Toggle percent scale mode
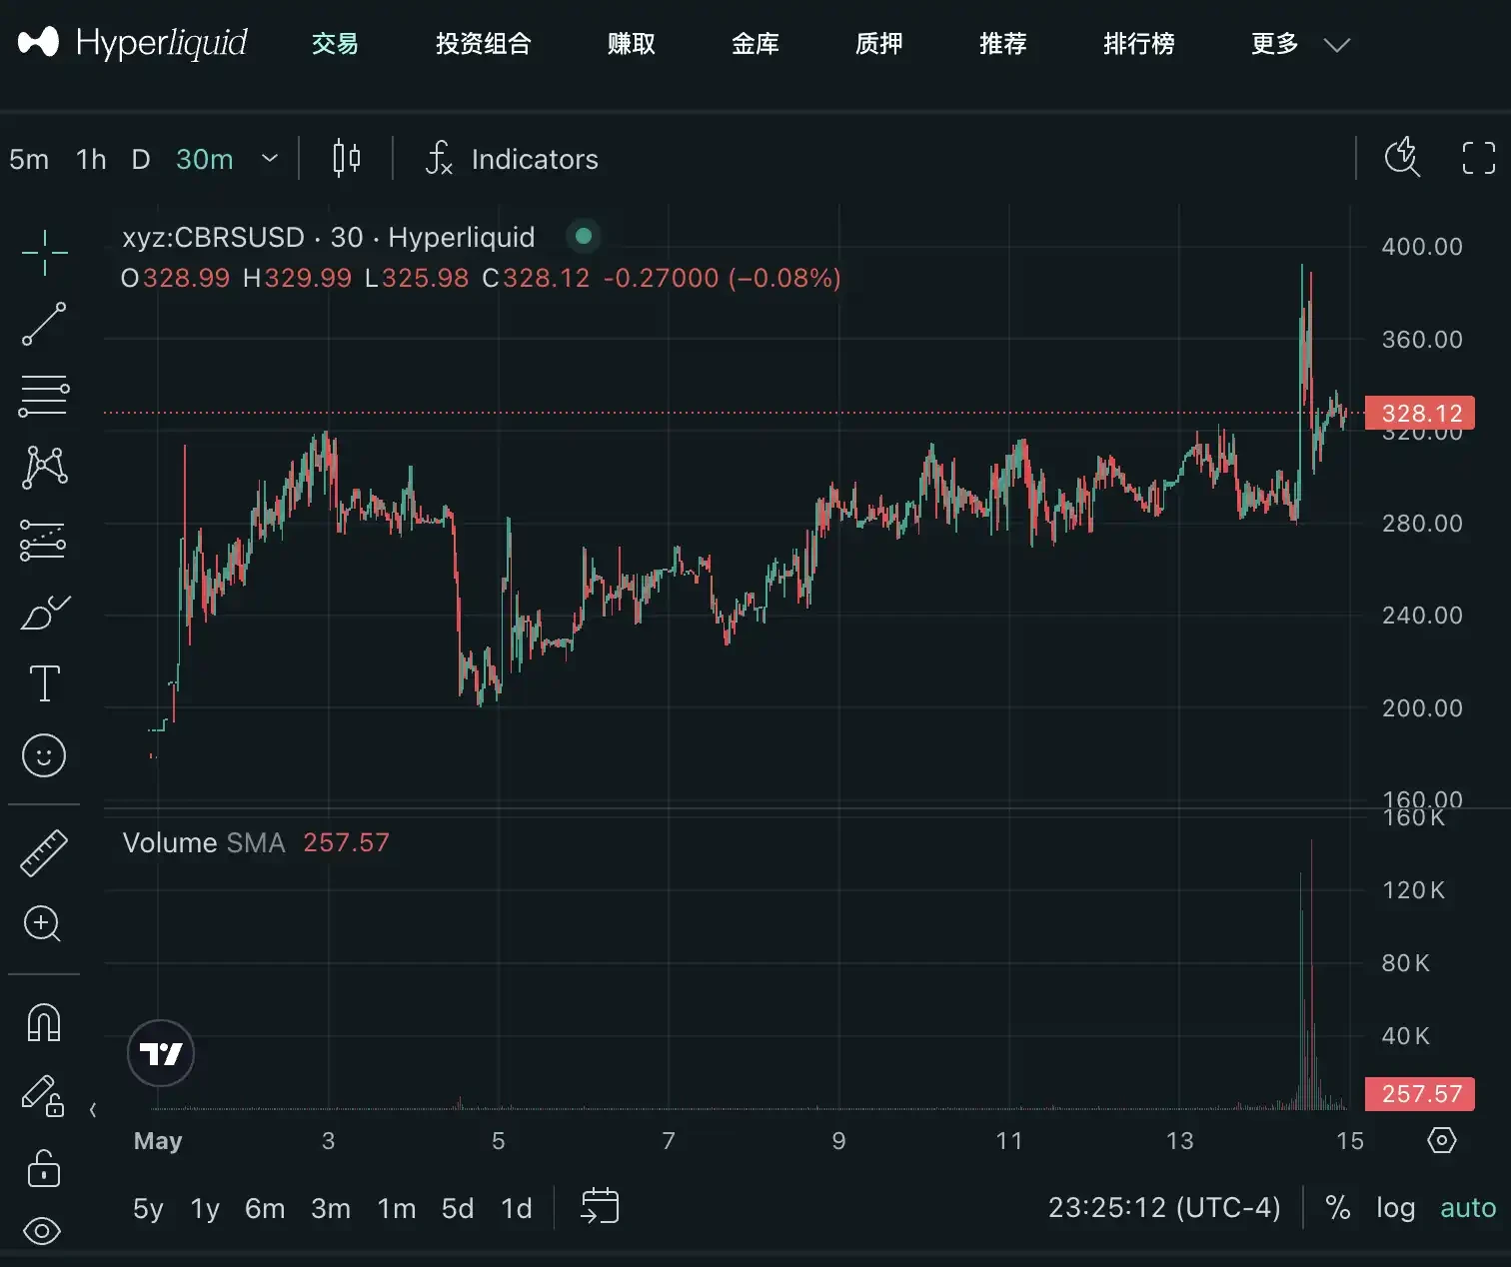Image resolution: width=1511 pixels, height=1267 pixels. 1338,1207
